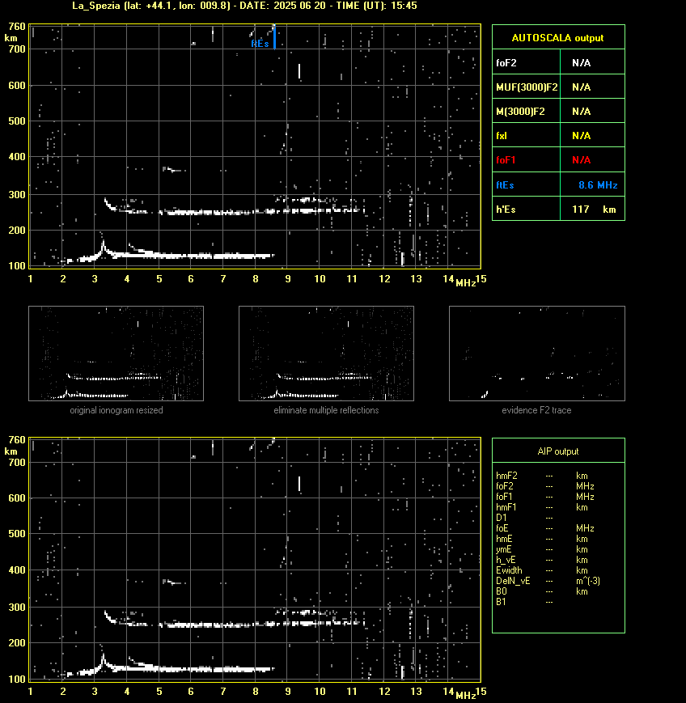The height and width of the screenshot is (703, 686).
Task: Open the eliminate multiple reflections thumbnail
Action: [x=326, y=354]
